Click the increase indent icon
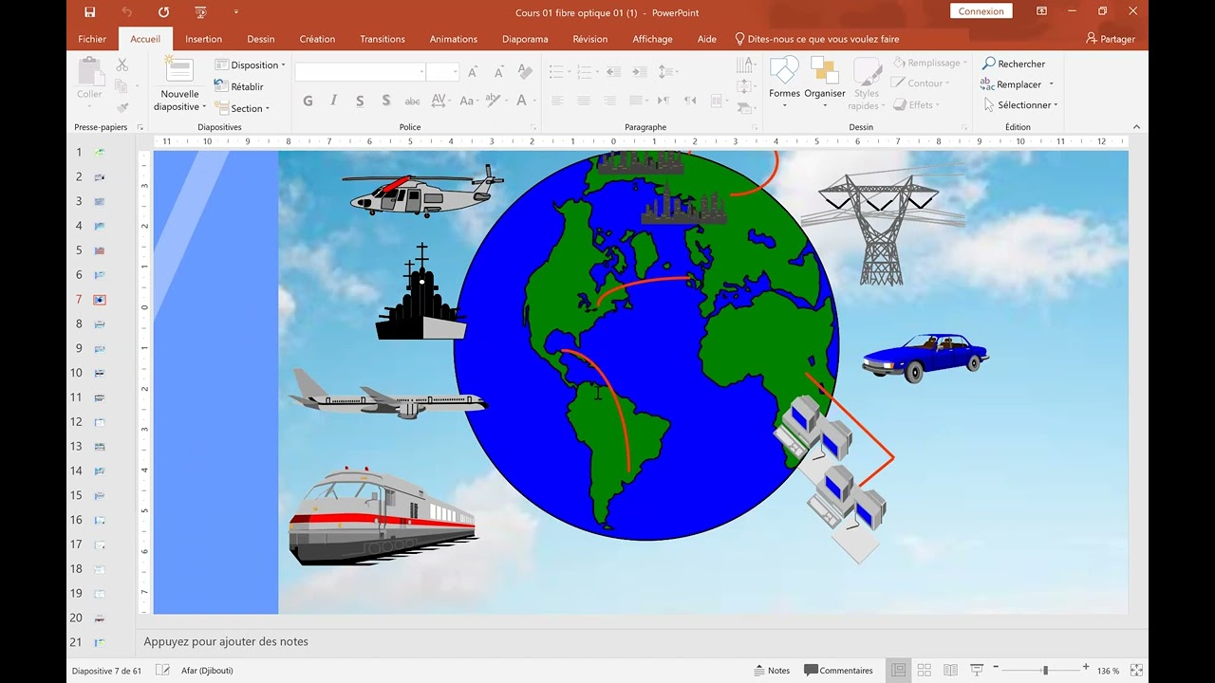1215x683 pixels. click(641, 72)
